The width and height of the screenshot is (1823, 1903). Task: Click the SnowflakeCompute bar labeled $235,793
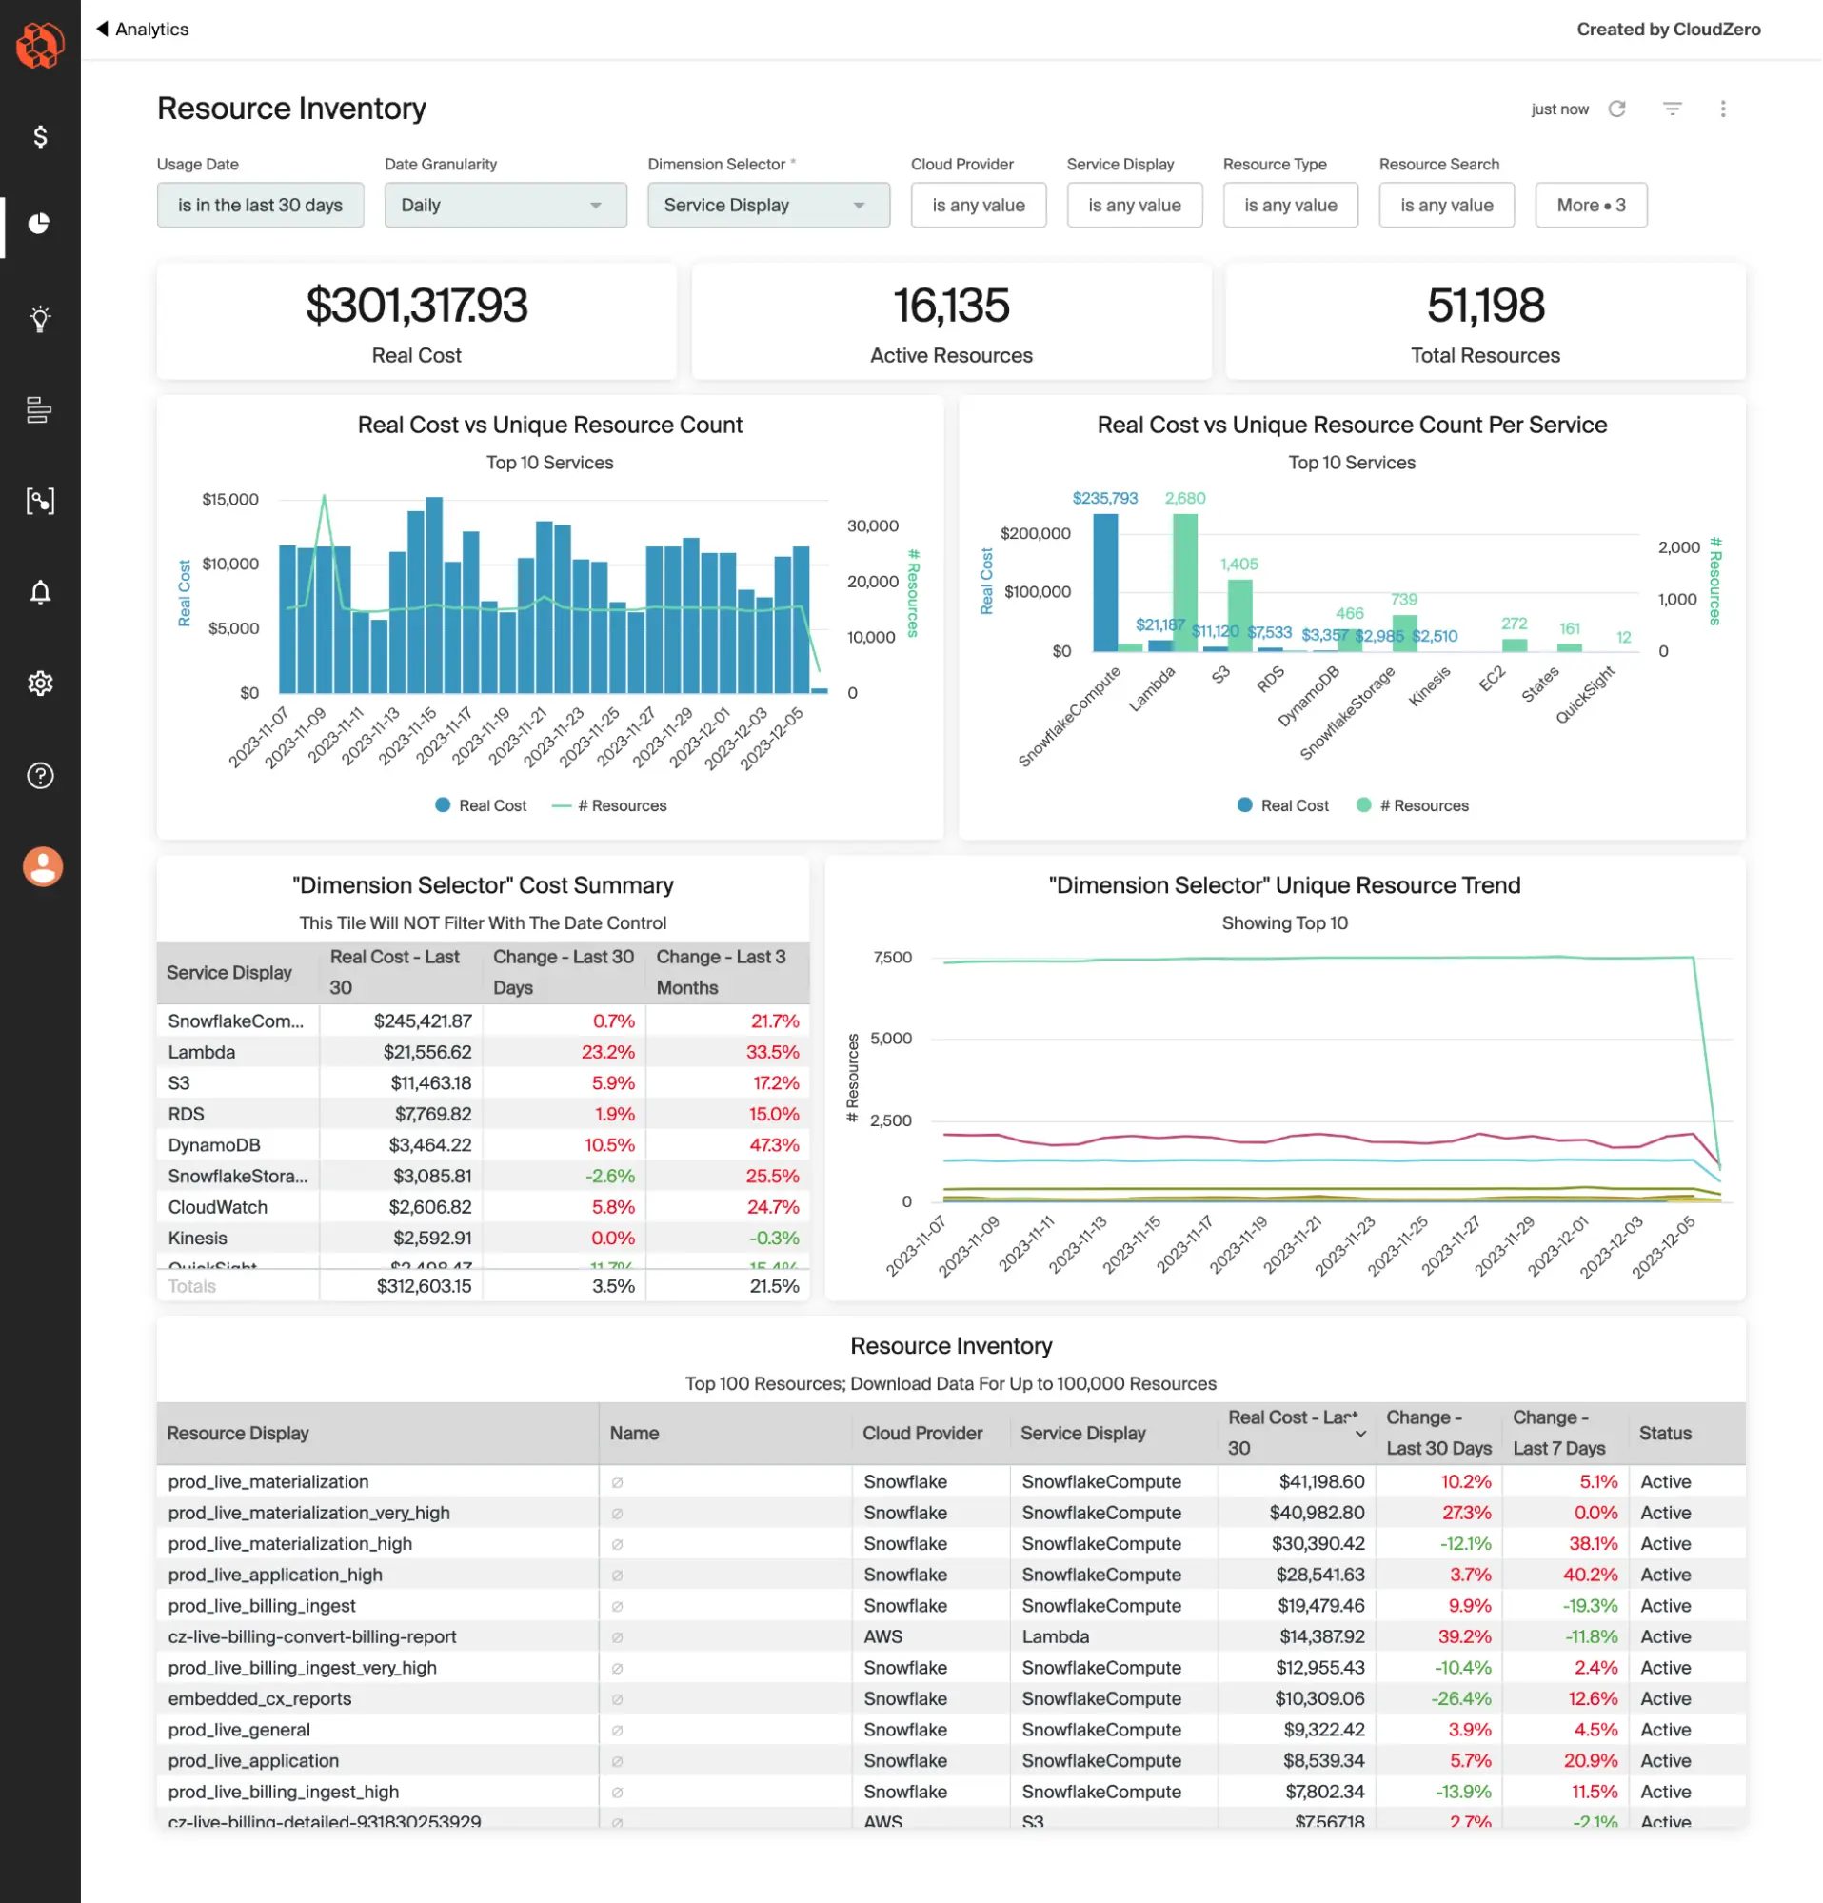click(x=1104, y=583)
